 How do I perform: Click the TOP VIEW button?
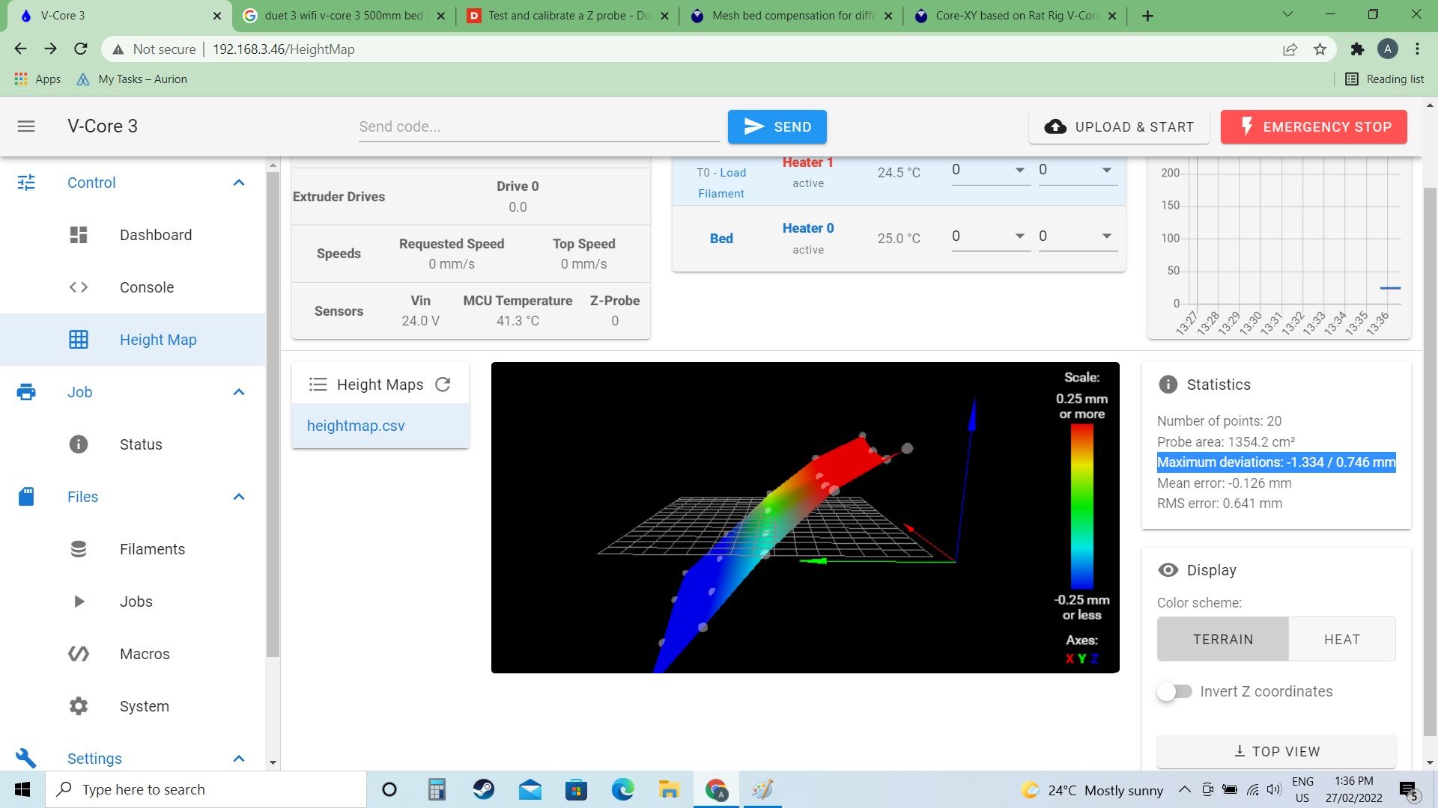(1277, 751)
